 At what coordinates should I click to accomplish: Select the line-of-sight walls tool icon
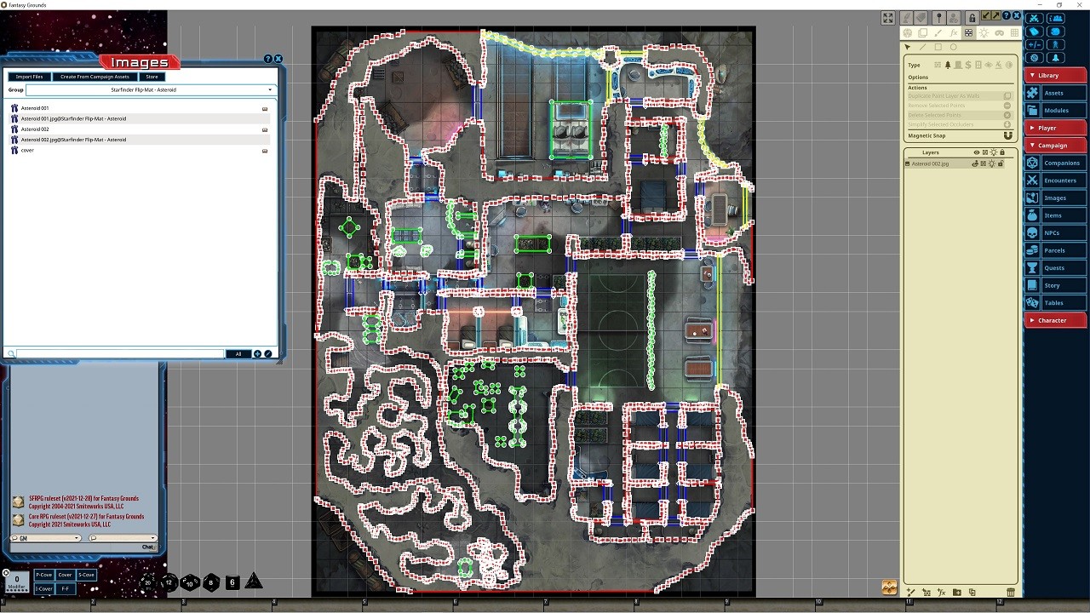(x=968, y=33)
